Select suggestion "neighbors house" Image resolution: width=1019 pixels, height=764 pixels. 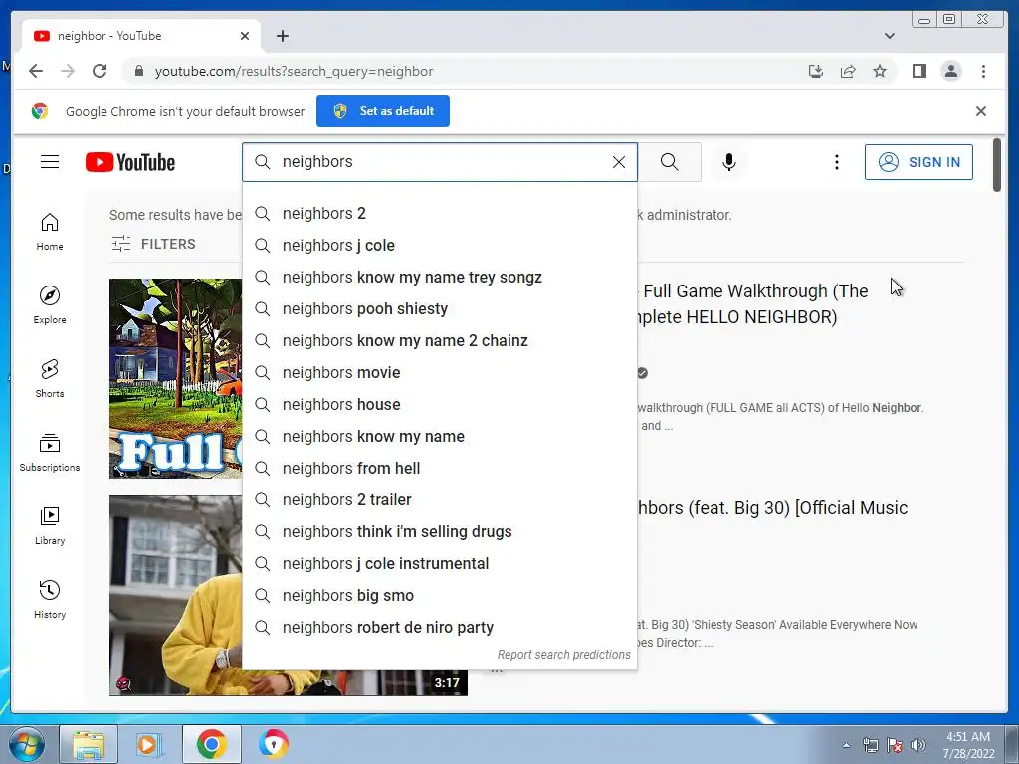point(440,404)
